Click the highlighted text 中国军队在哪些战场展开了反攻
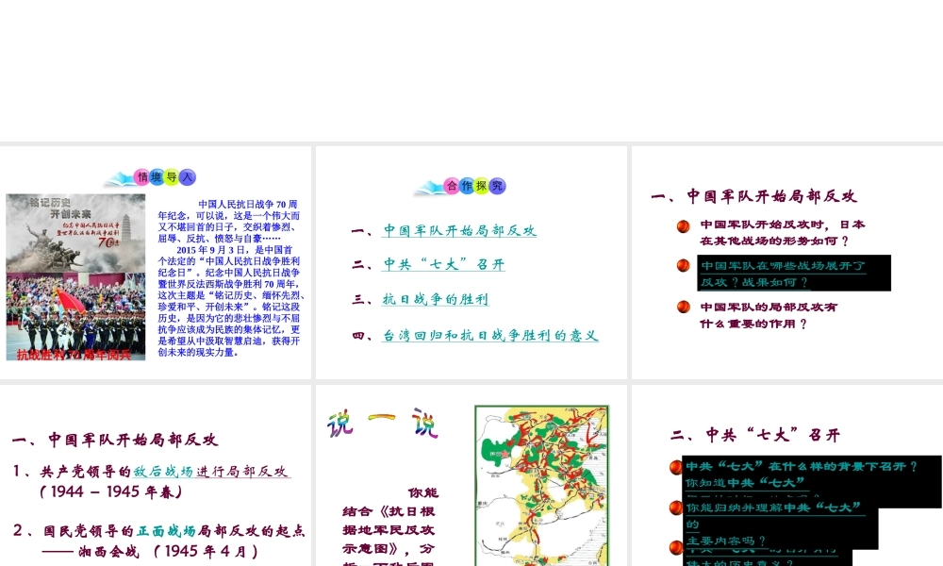 tap(783, 274)
